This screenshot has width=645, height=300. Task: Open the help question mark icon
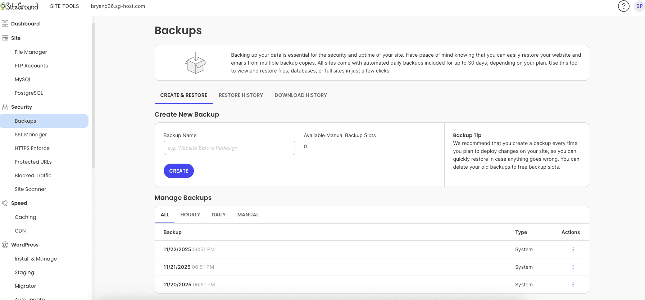[x=624, y=6]
